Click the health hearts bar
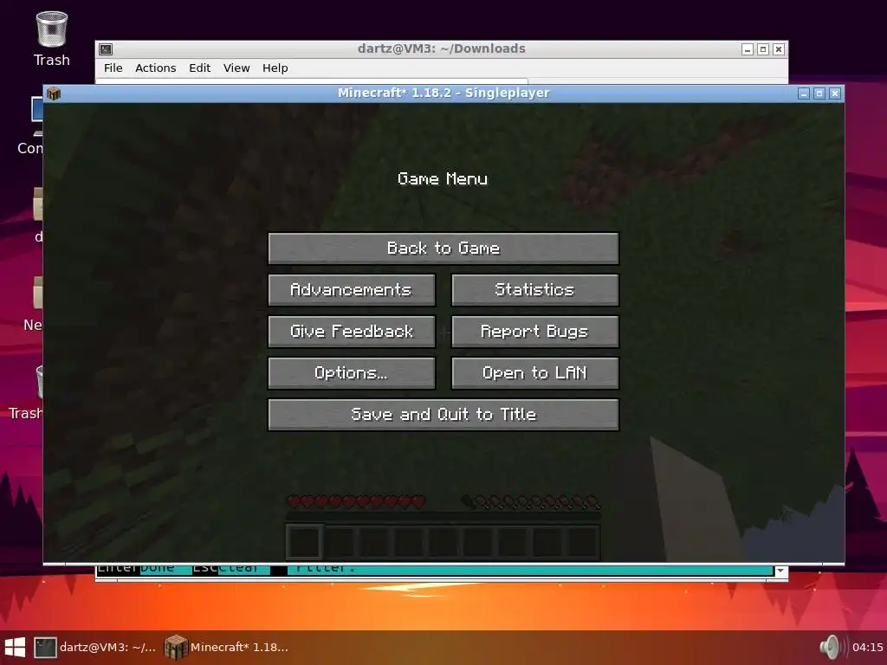This screenshot has width=887, height=665. pyautogui.click(x=356, y=501)
